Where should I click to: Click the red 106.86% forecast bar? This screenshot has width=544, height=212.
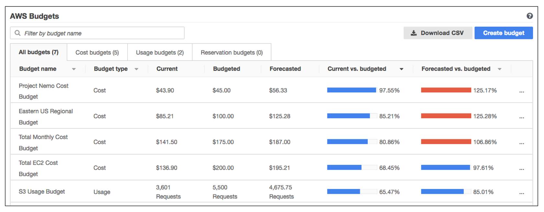coord(446,142)
